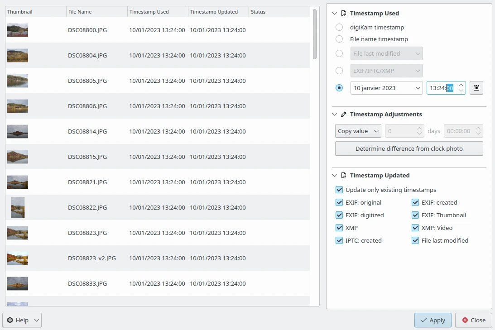
Task: Open the 10 janvier 2023 date dropdown
Action: click(x=386, y=88)
